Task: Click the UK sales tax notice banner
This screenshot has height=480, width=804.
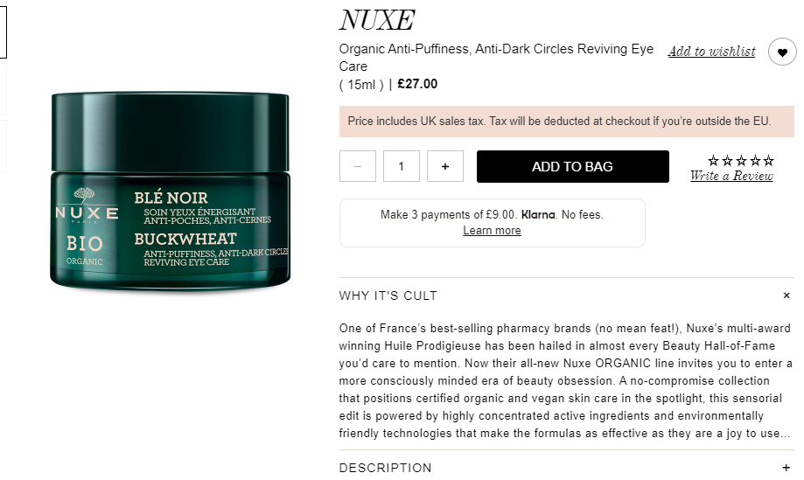Action: point(567,122)
